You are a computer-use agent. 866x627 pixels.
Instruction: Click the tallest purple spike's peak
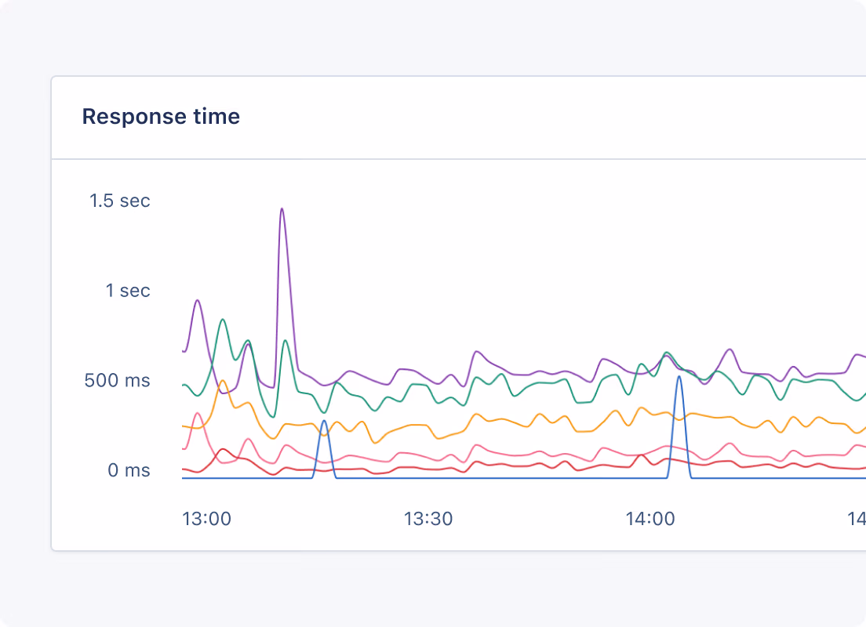point(282,209)
